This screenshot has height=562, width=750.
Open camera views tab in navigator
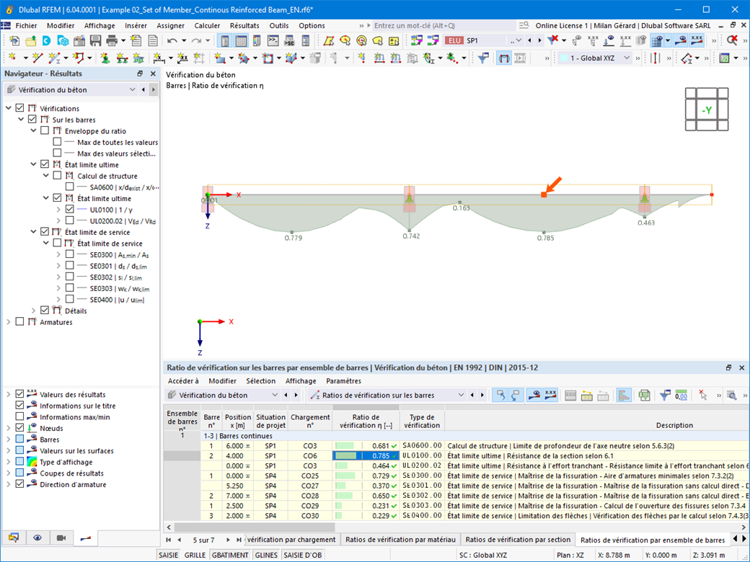coord(61,538)
